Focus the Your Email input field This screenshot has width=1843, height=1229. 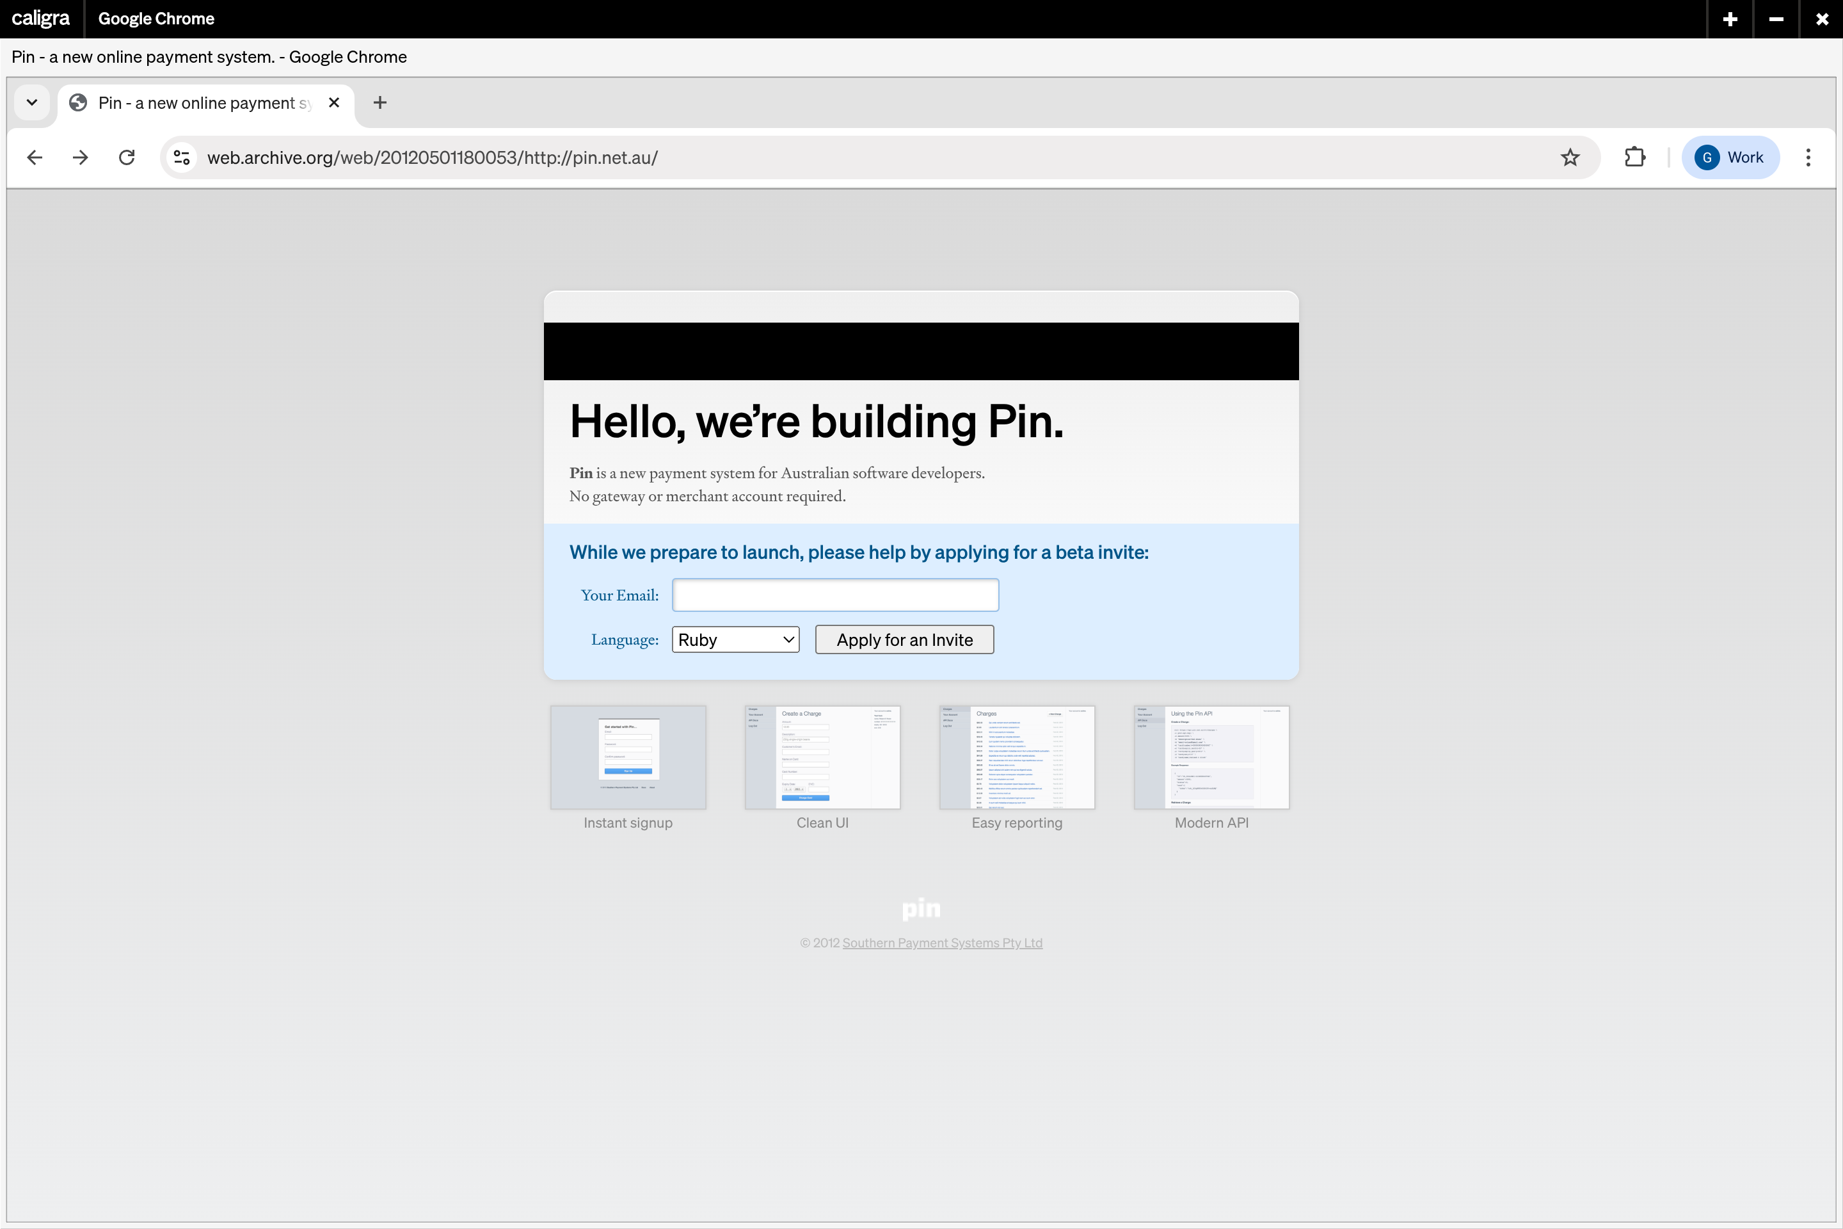click(835, 595)
